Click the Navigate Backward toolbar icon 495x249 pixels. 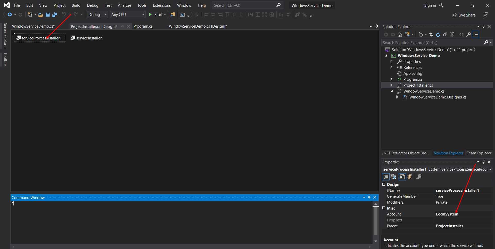point(10,15)
